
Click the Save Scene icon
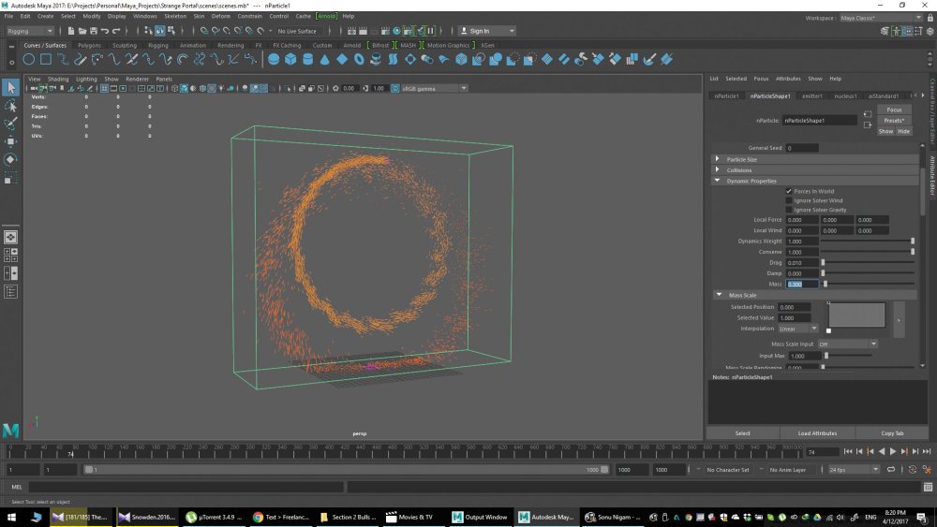[93, 31]
